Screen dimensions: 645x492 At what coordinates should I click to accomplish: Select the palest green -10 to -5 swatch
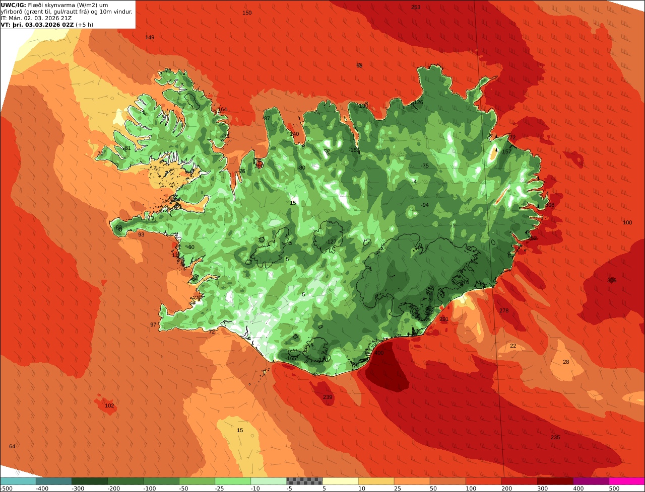(268, 481)
